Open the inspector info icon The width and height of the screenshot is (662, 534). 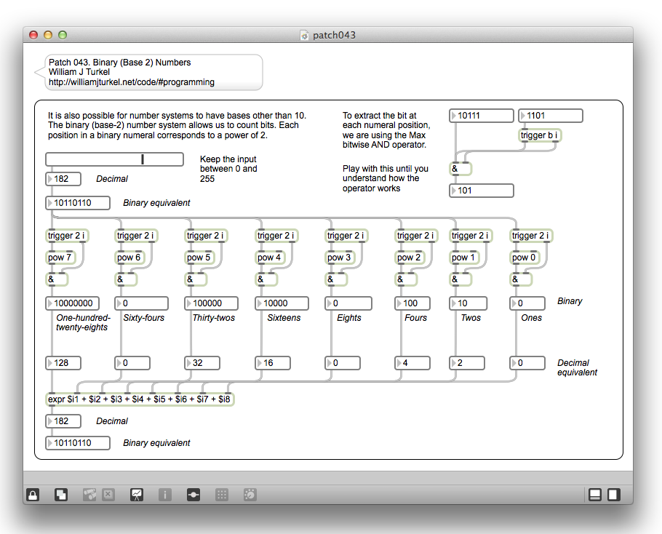pos(165,495)
